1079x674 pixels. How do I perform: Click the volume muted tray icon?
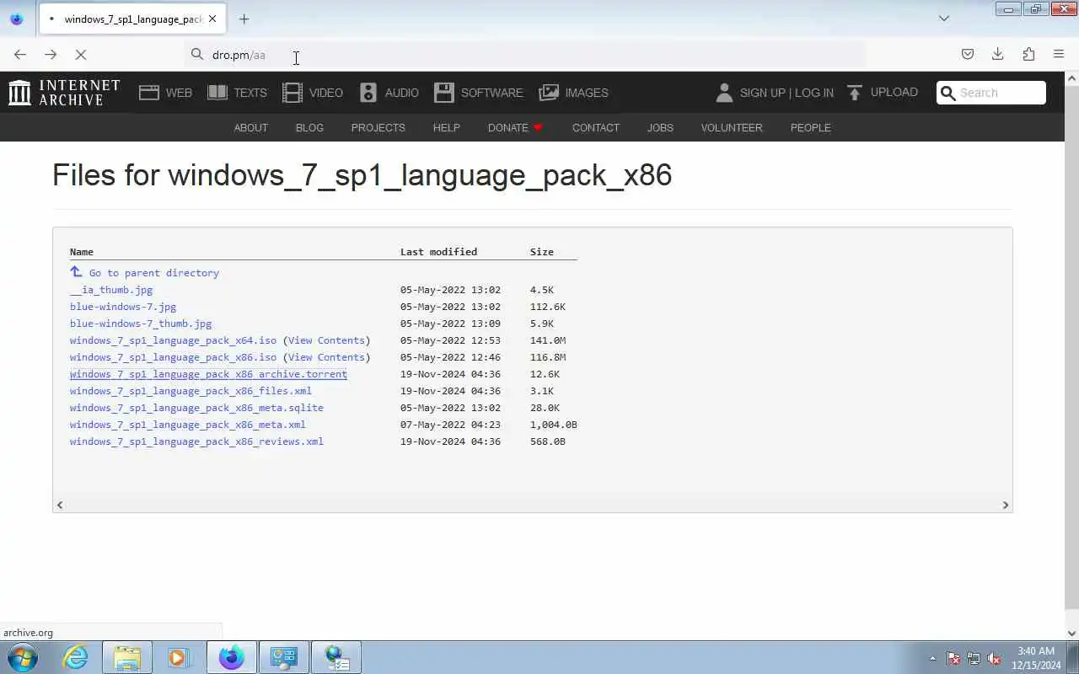(994, 658)
